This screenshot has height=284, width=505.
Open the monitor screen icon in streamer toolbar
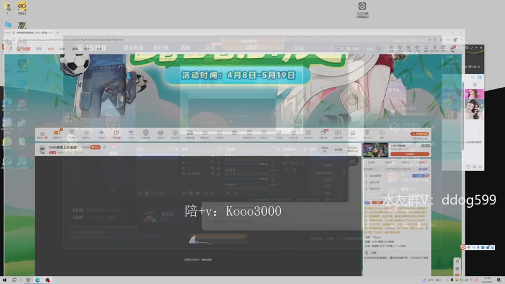(190, 133)
